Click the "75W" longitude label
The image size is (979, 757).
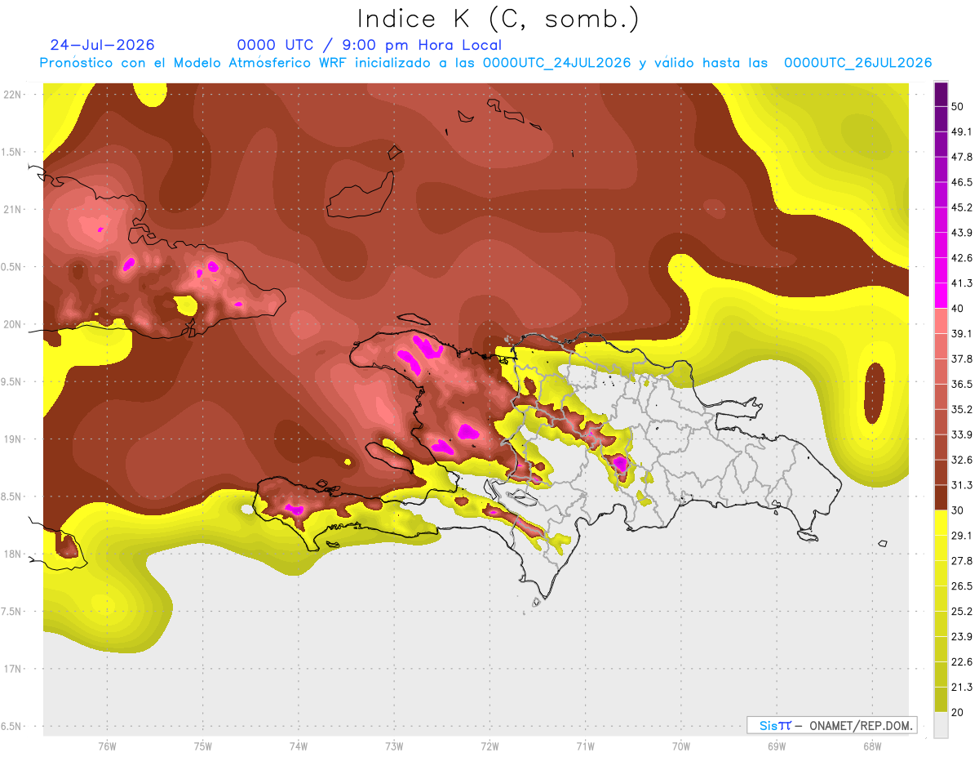click(x=203, y=746)
